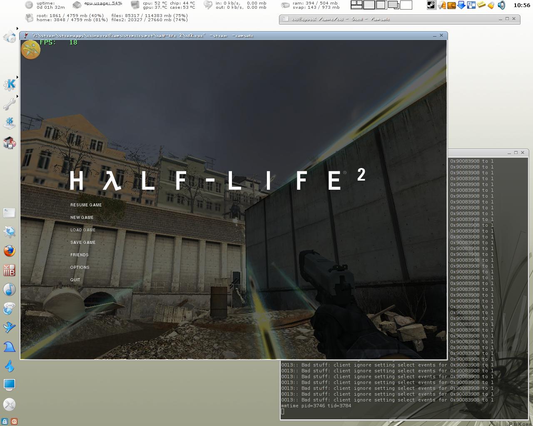Launch the Konsole terminal from side panel
The height and width of the screenshot is (426, 533).
[10, 213]
